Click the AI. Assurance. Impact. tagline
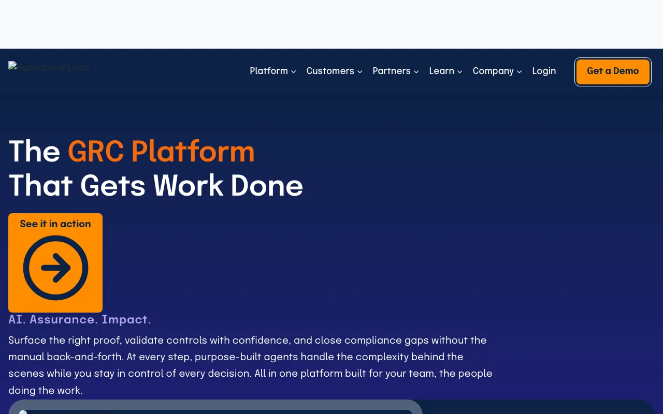This screenshot has height=414, width=663. click(80, 319)
